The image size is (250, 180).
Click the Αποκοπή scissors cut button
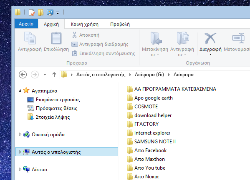tap(86, 35)
